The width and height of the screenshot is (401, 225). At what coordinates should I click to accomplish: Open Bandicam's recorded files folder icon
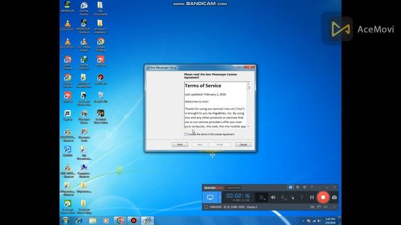click(x=298, y=187)
